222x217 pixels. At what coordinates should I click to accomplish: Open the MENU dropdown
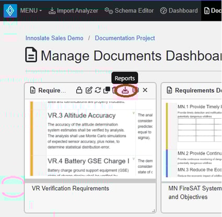31,10
